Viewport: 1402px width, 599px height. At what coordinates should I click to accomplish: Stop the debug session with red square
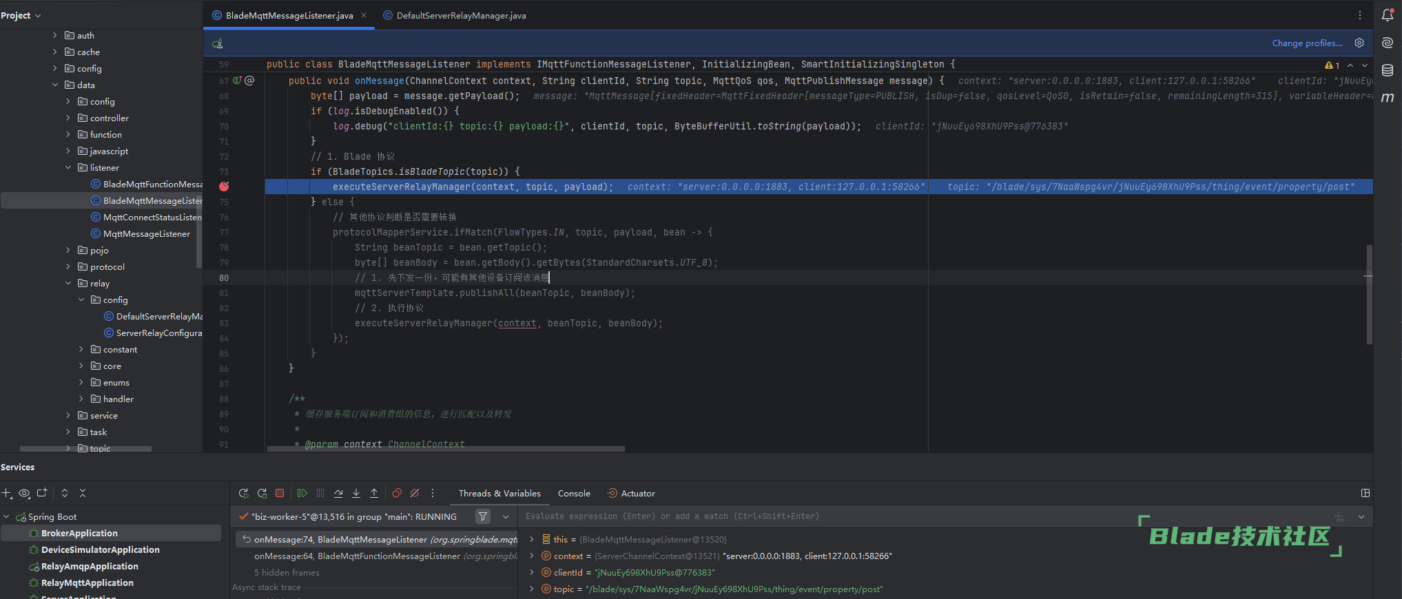pos(280,493)
